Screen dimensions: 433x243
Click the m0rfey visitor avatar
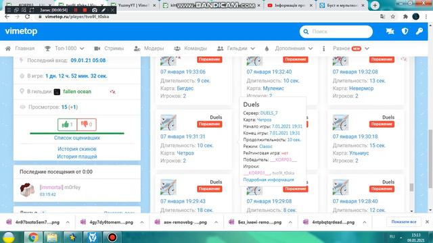tap(27, 190)
